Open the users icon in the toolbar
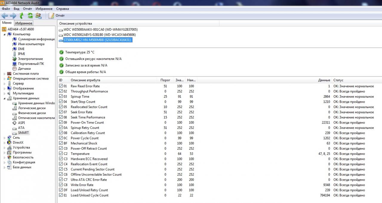 38,15
